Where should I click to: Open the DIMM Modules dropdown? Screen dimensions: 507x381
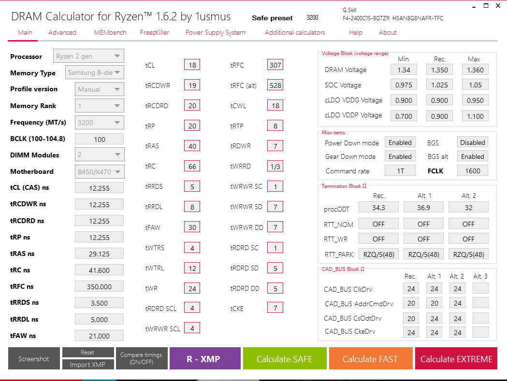coord(100,155)
